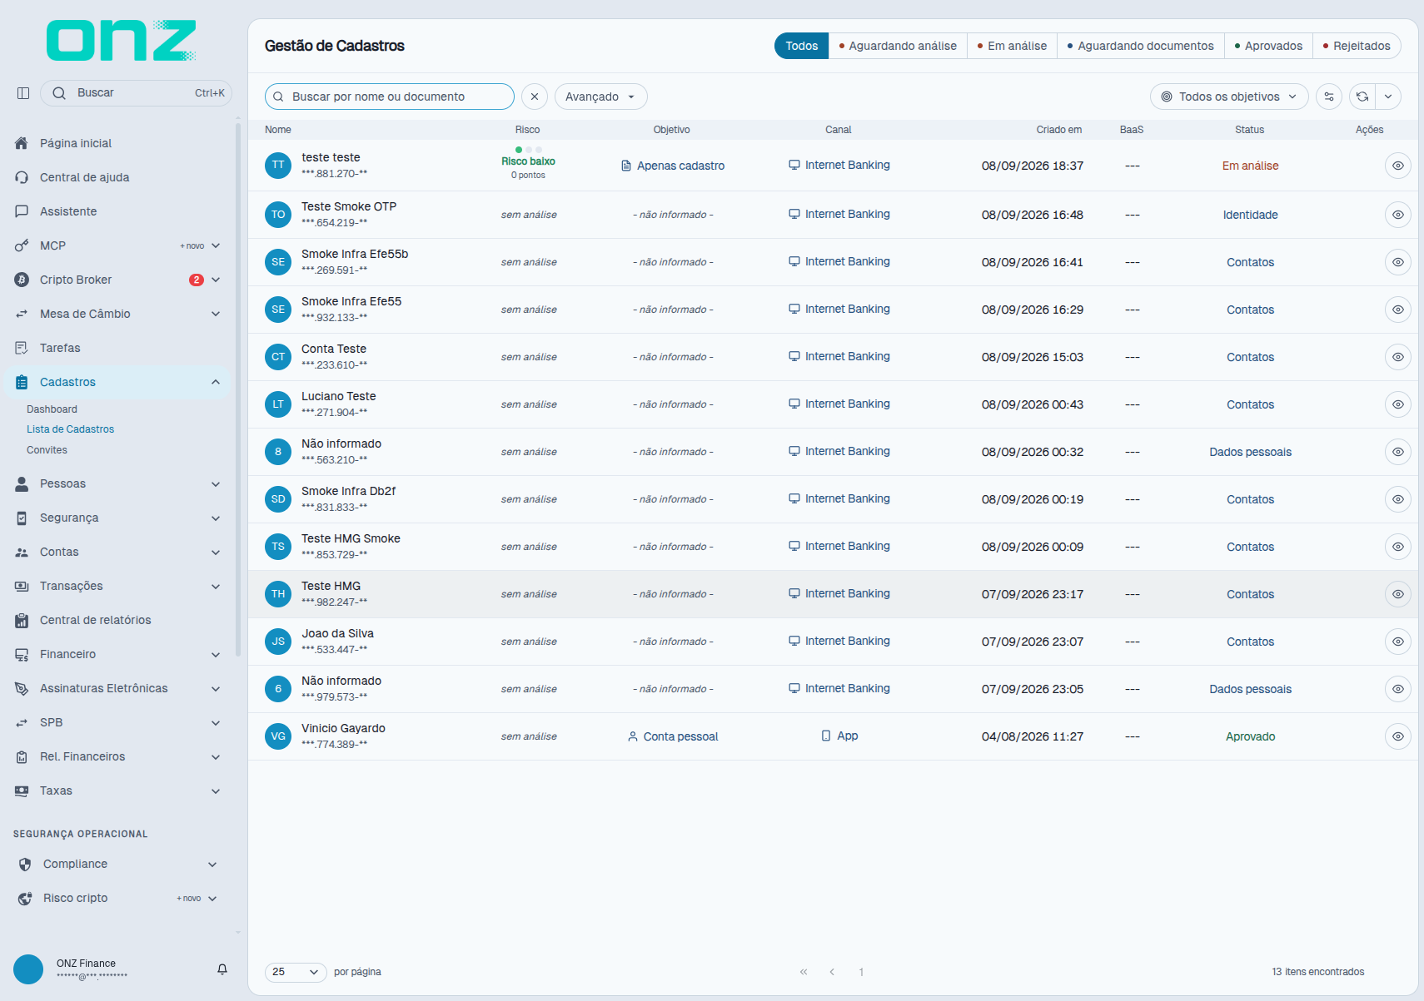Open Lista de Cadastros link
This screenshot has height=1001, width=1424.
pos(70,429)
